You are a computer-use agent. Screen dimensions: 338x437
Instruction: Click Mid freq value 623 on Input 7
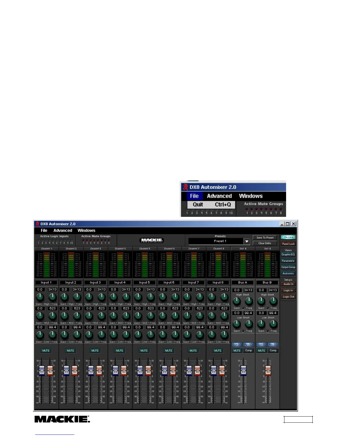200,308
